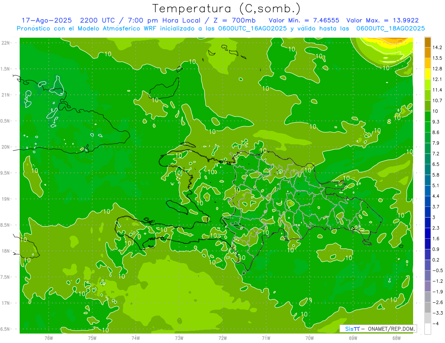Pick the orange colorbar swatch between 13.5 and 14.2
This screenshot has width=445, height=343.
pyautogui.click(x=428, y=53)
